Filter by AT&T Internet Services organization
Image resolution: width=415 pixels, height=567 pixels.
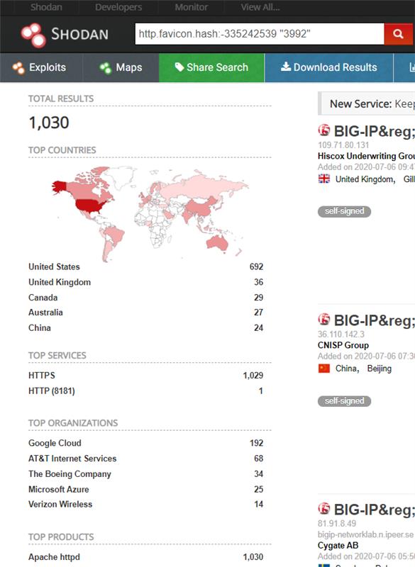(73, 459)
